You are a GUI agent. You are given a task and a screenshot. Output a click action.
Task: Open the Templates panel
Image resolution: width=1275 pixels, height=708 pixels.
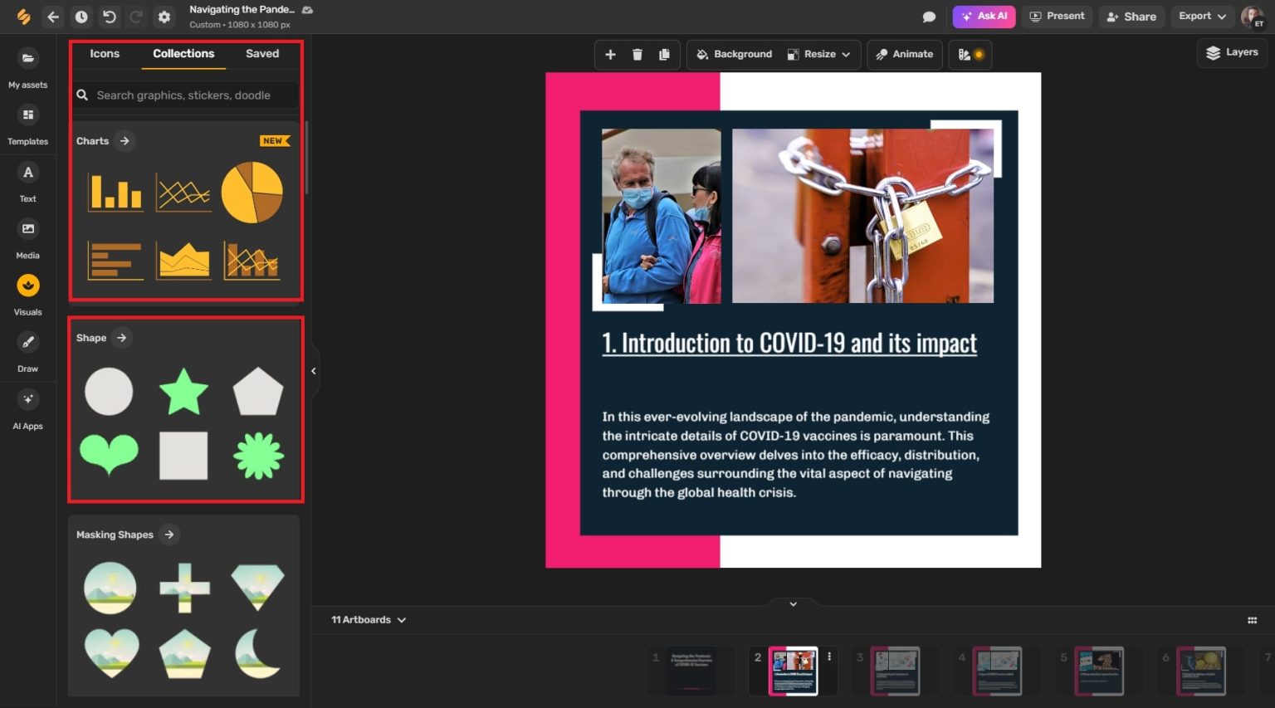click(27, 122)
